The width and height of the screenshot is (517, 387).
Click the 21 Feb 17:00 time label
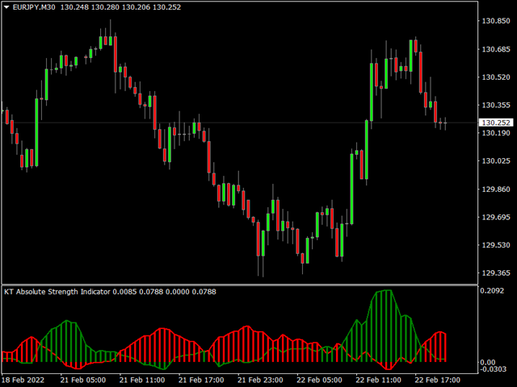point(201,380)
